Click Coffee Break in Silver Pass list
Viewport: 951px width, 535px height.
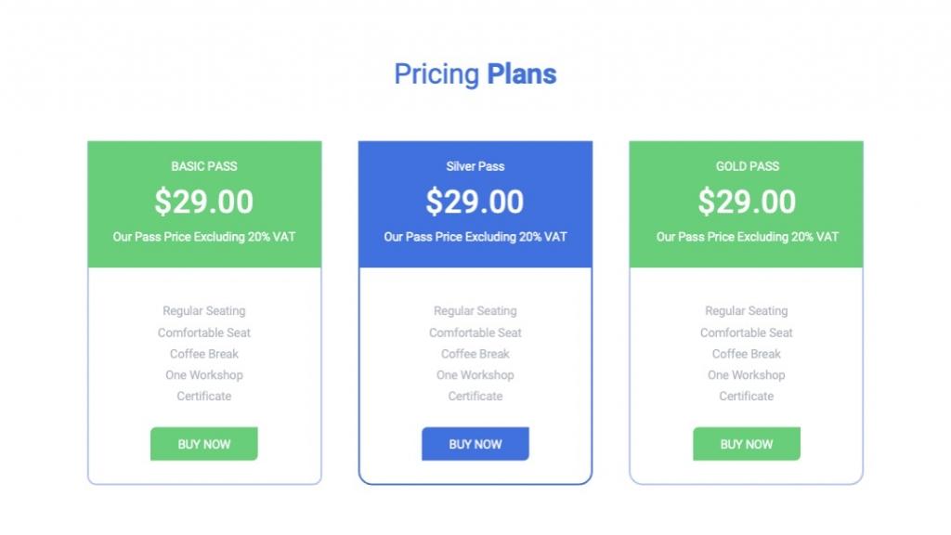pyautogui.click(x=475, y=354)
